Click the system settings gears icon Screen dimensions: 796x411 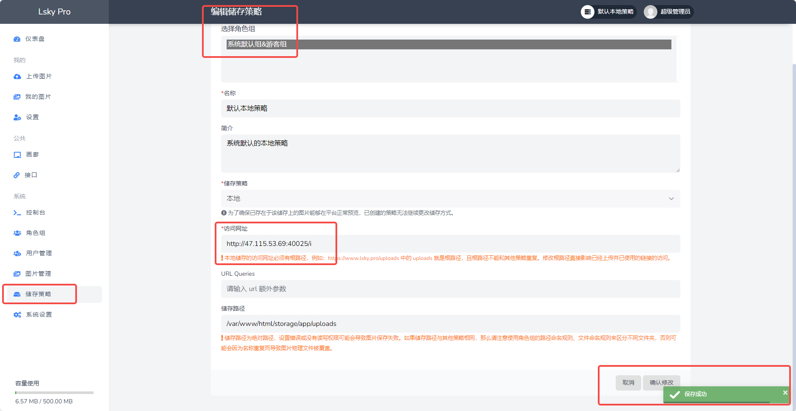click(17, 315)
